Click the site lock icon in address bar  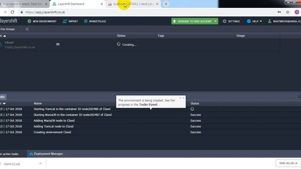tap(22, 12)
